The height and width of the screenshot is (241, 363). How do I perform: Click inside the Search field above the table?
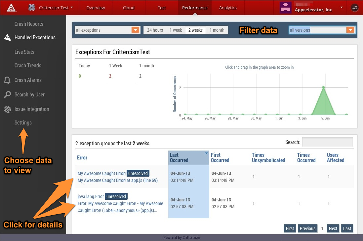(x=327, y=142)
